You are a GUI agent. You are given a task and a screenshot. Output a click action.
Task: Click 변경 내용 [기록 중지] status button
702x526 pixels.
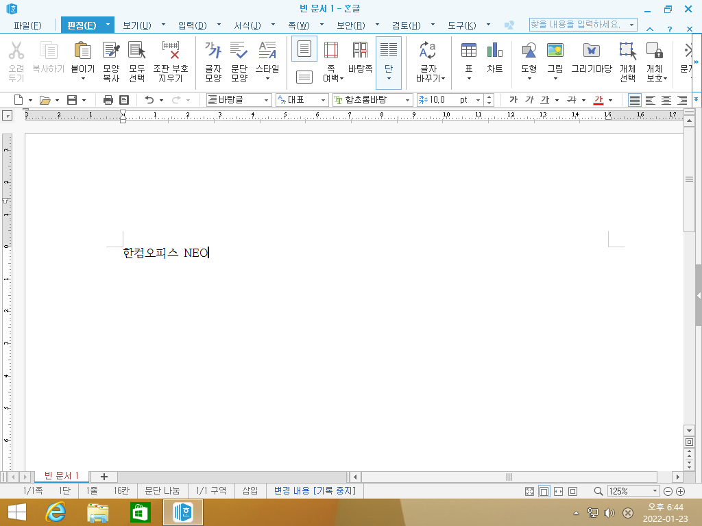point(315,490)
